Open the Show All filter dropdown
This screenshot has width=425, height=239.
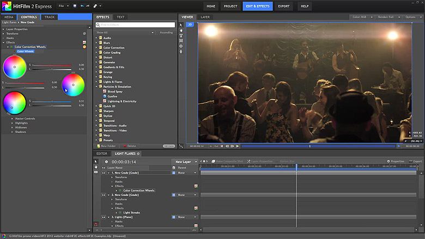(125, 33)
